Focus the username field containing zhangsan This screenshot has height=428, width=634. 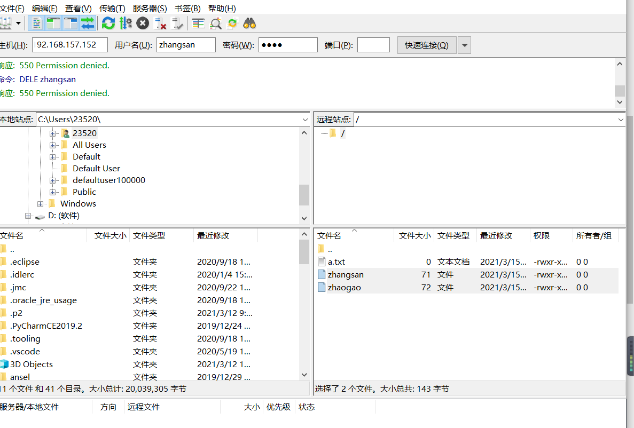(186, 45)
